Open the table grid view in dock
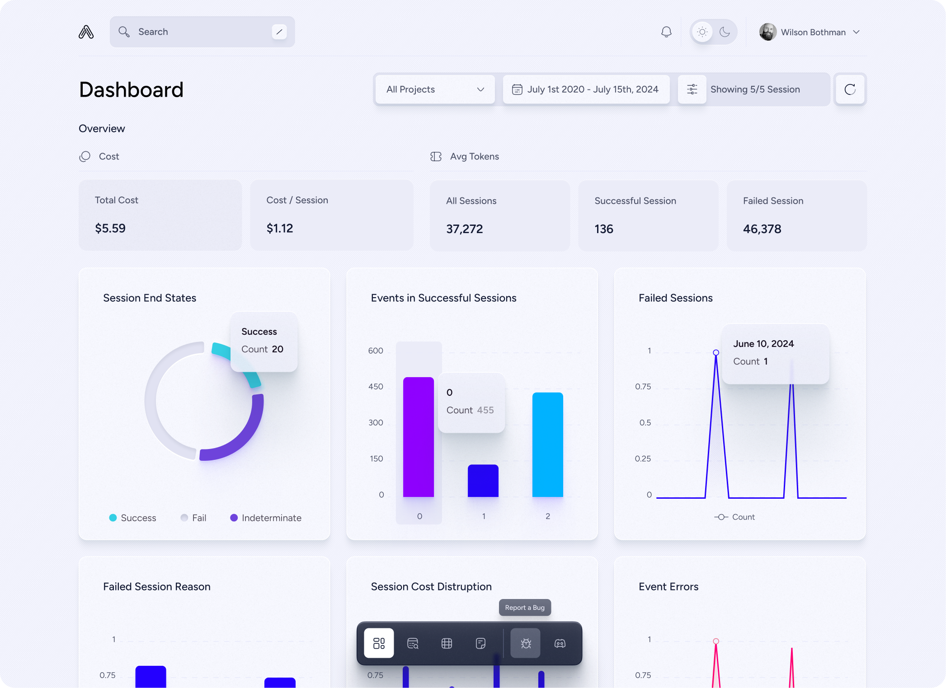This screenshot has width=946, height=688. pos(447,643)
